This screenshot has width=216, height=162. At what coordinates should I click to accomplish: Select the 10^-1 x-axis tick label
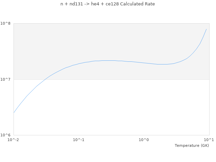(79, 140)
